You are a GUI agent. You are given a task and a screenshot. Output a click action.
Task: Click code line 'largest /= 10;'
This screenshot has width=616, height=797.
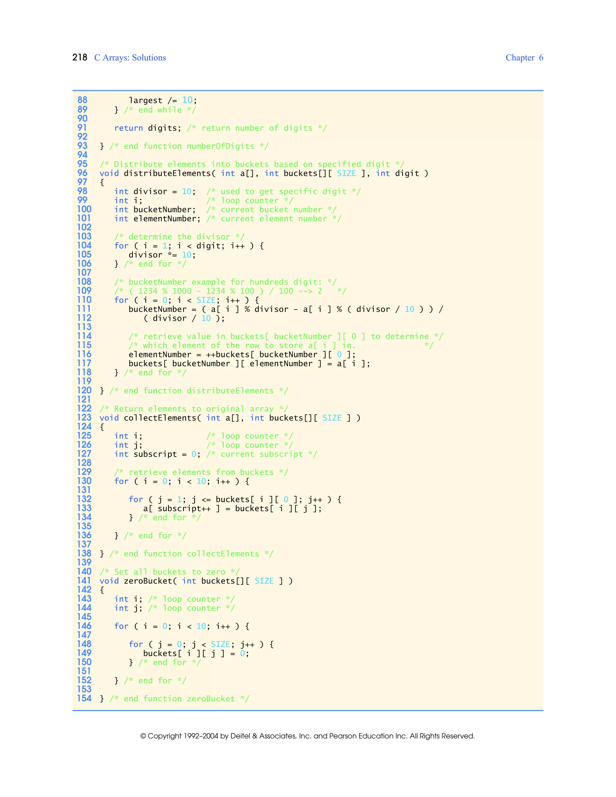[x=163, y=100]
